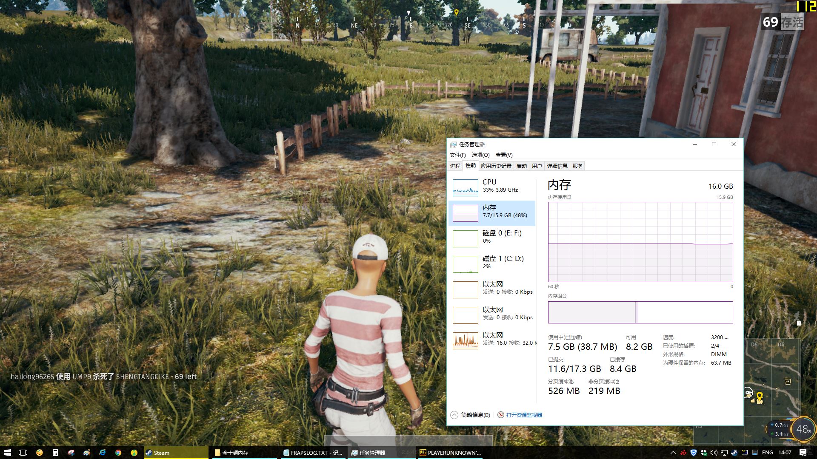Screen dimensions: 817x459
Task: Click the 69 存活 alive counter
Action: coord(783,22)
